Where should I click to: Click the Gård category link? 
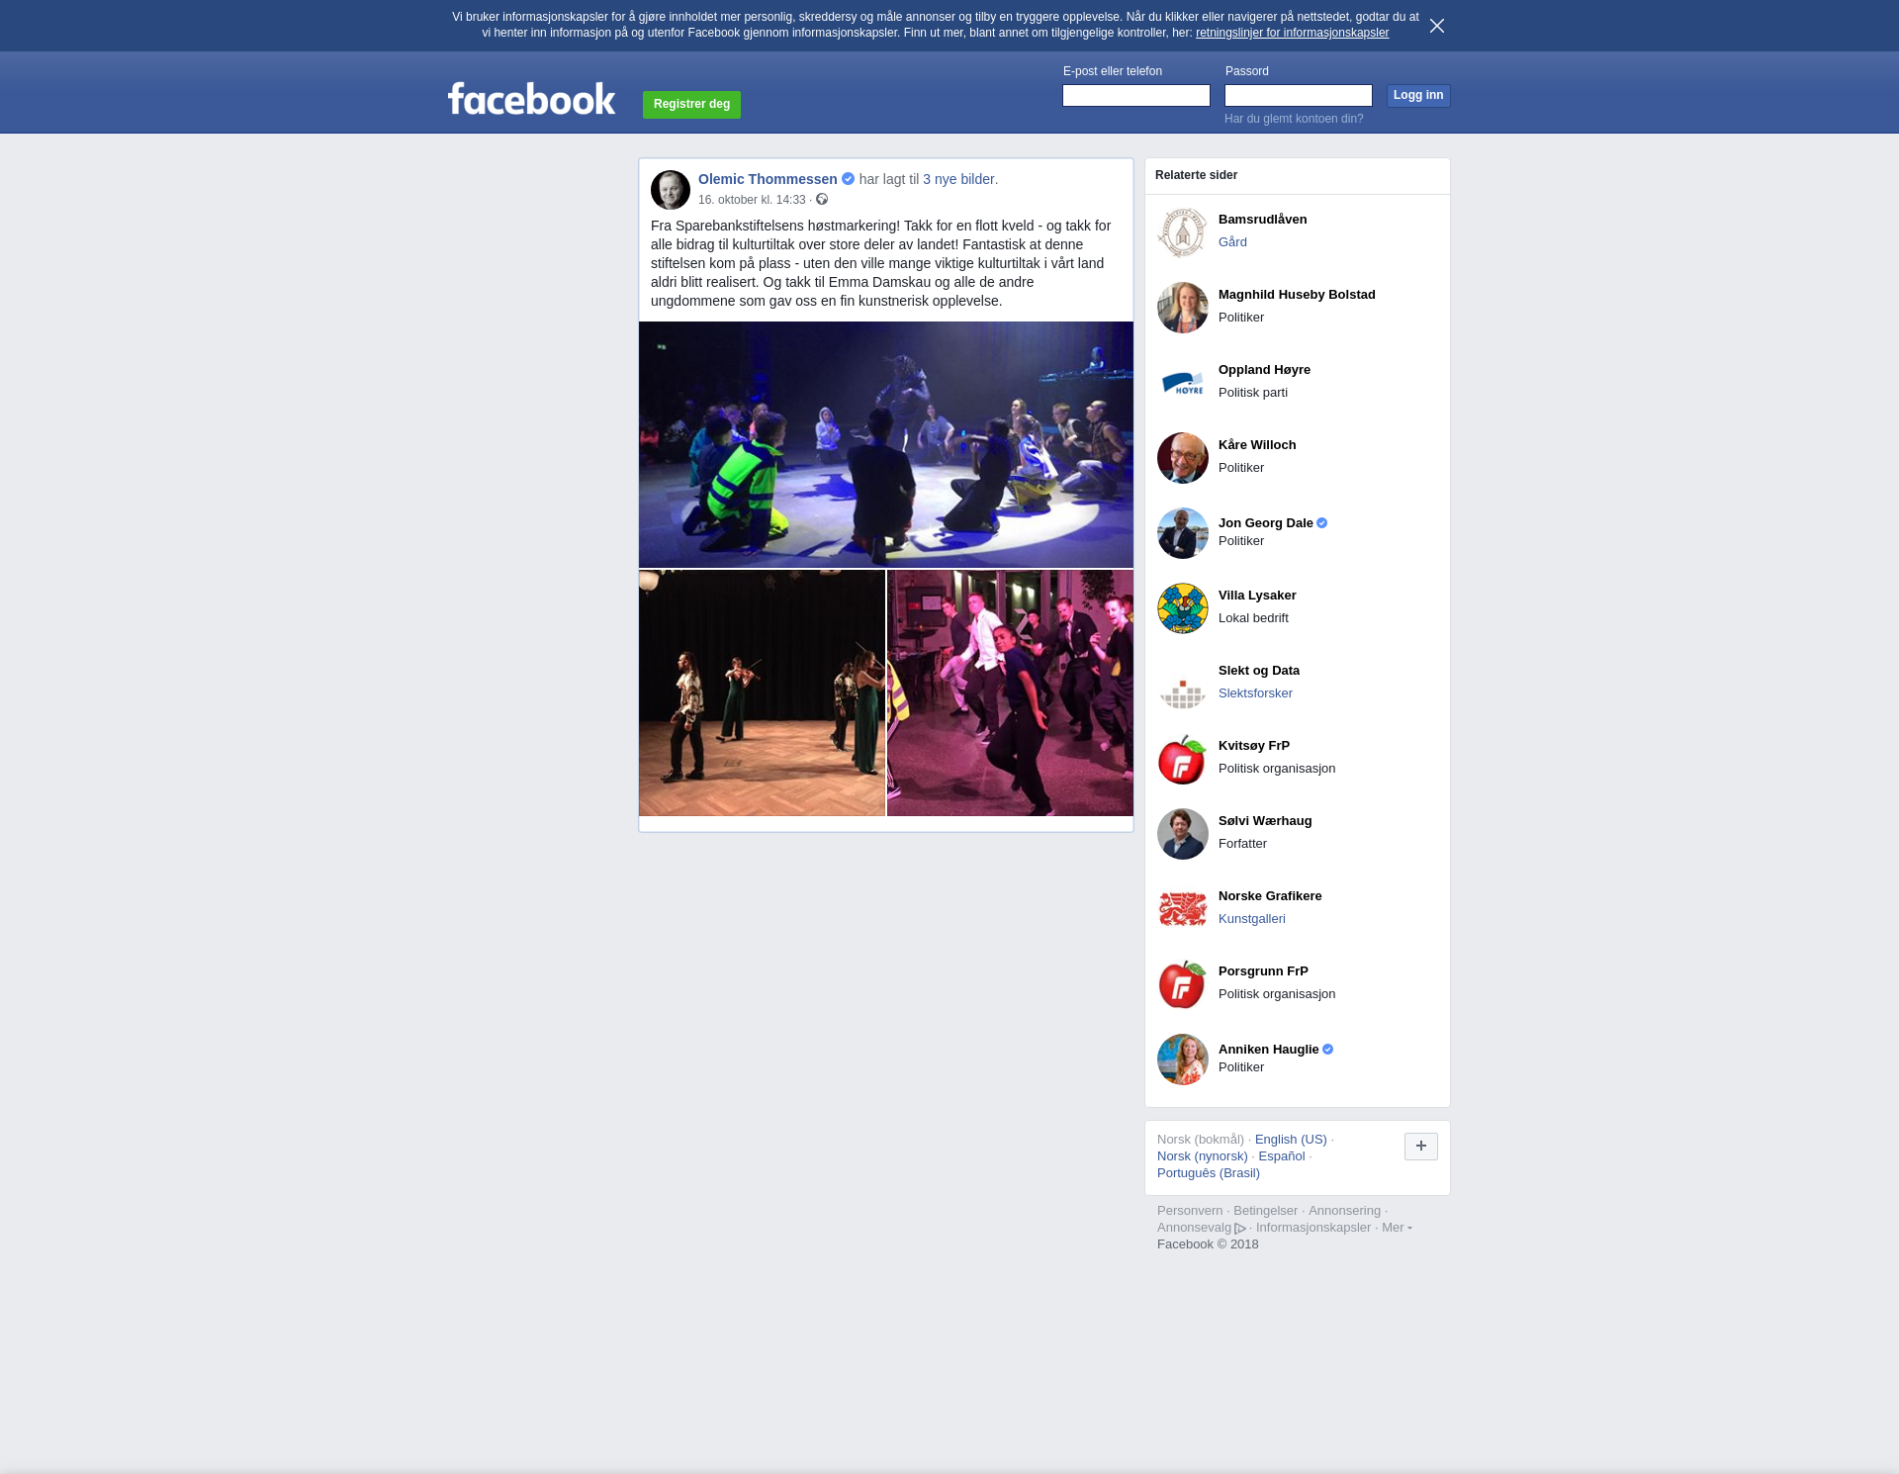coord(1232,242)
